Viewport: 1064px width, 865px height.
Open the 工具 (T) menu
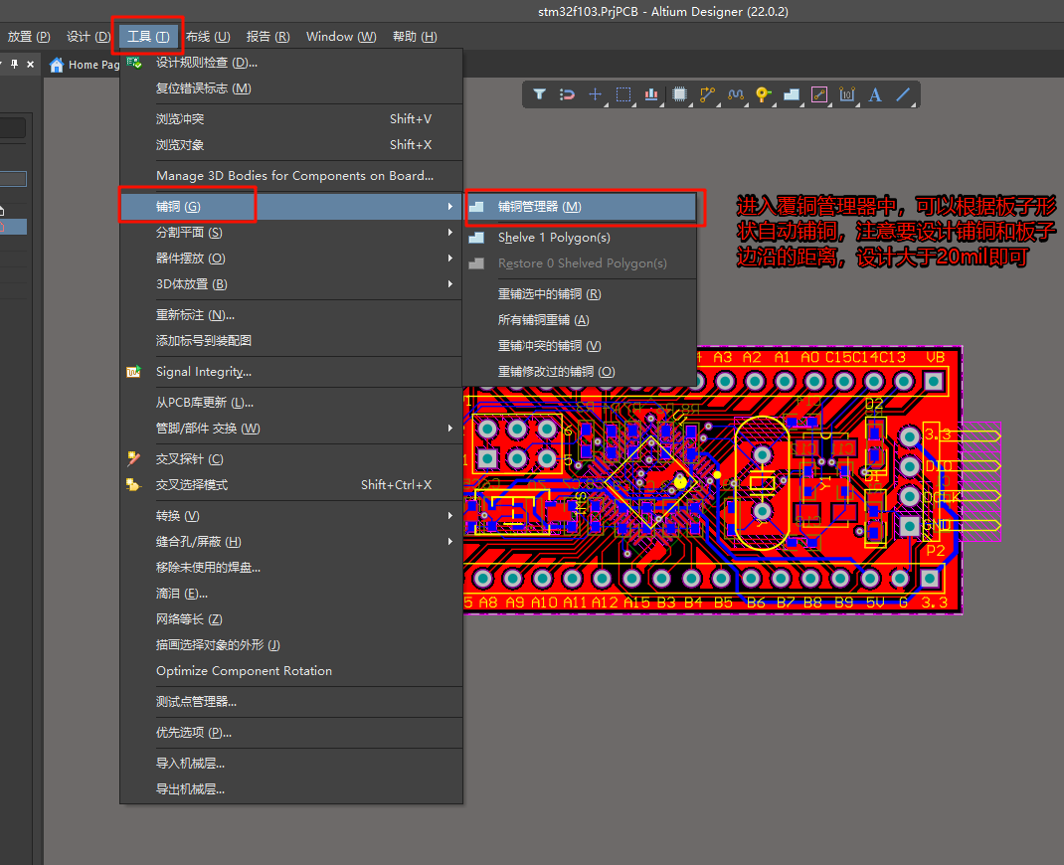148,36
